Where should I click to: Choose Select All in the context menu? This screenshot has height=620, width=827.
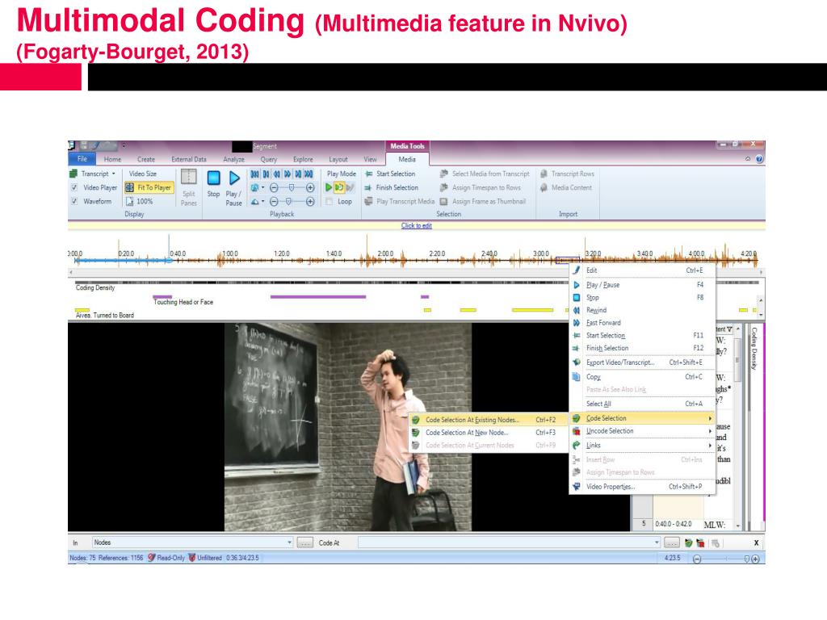(642, 404)
